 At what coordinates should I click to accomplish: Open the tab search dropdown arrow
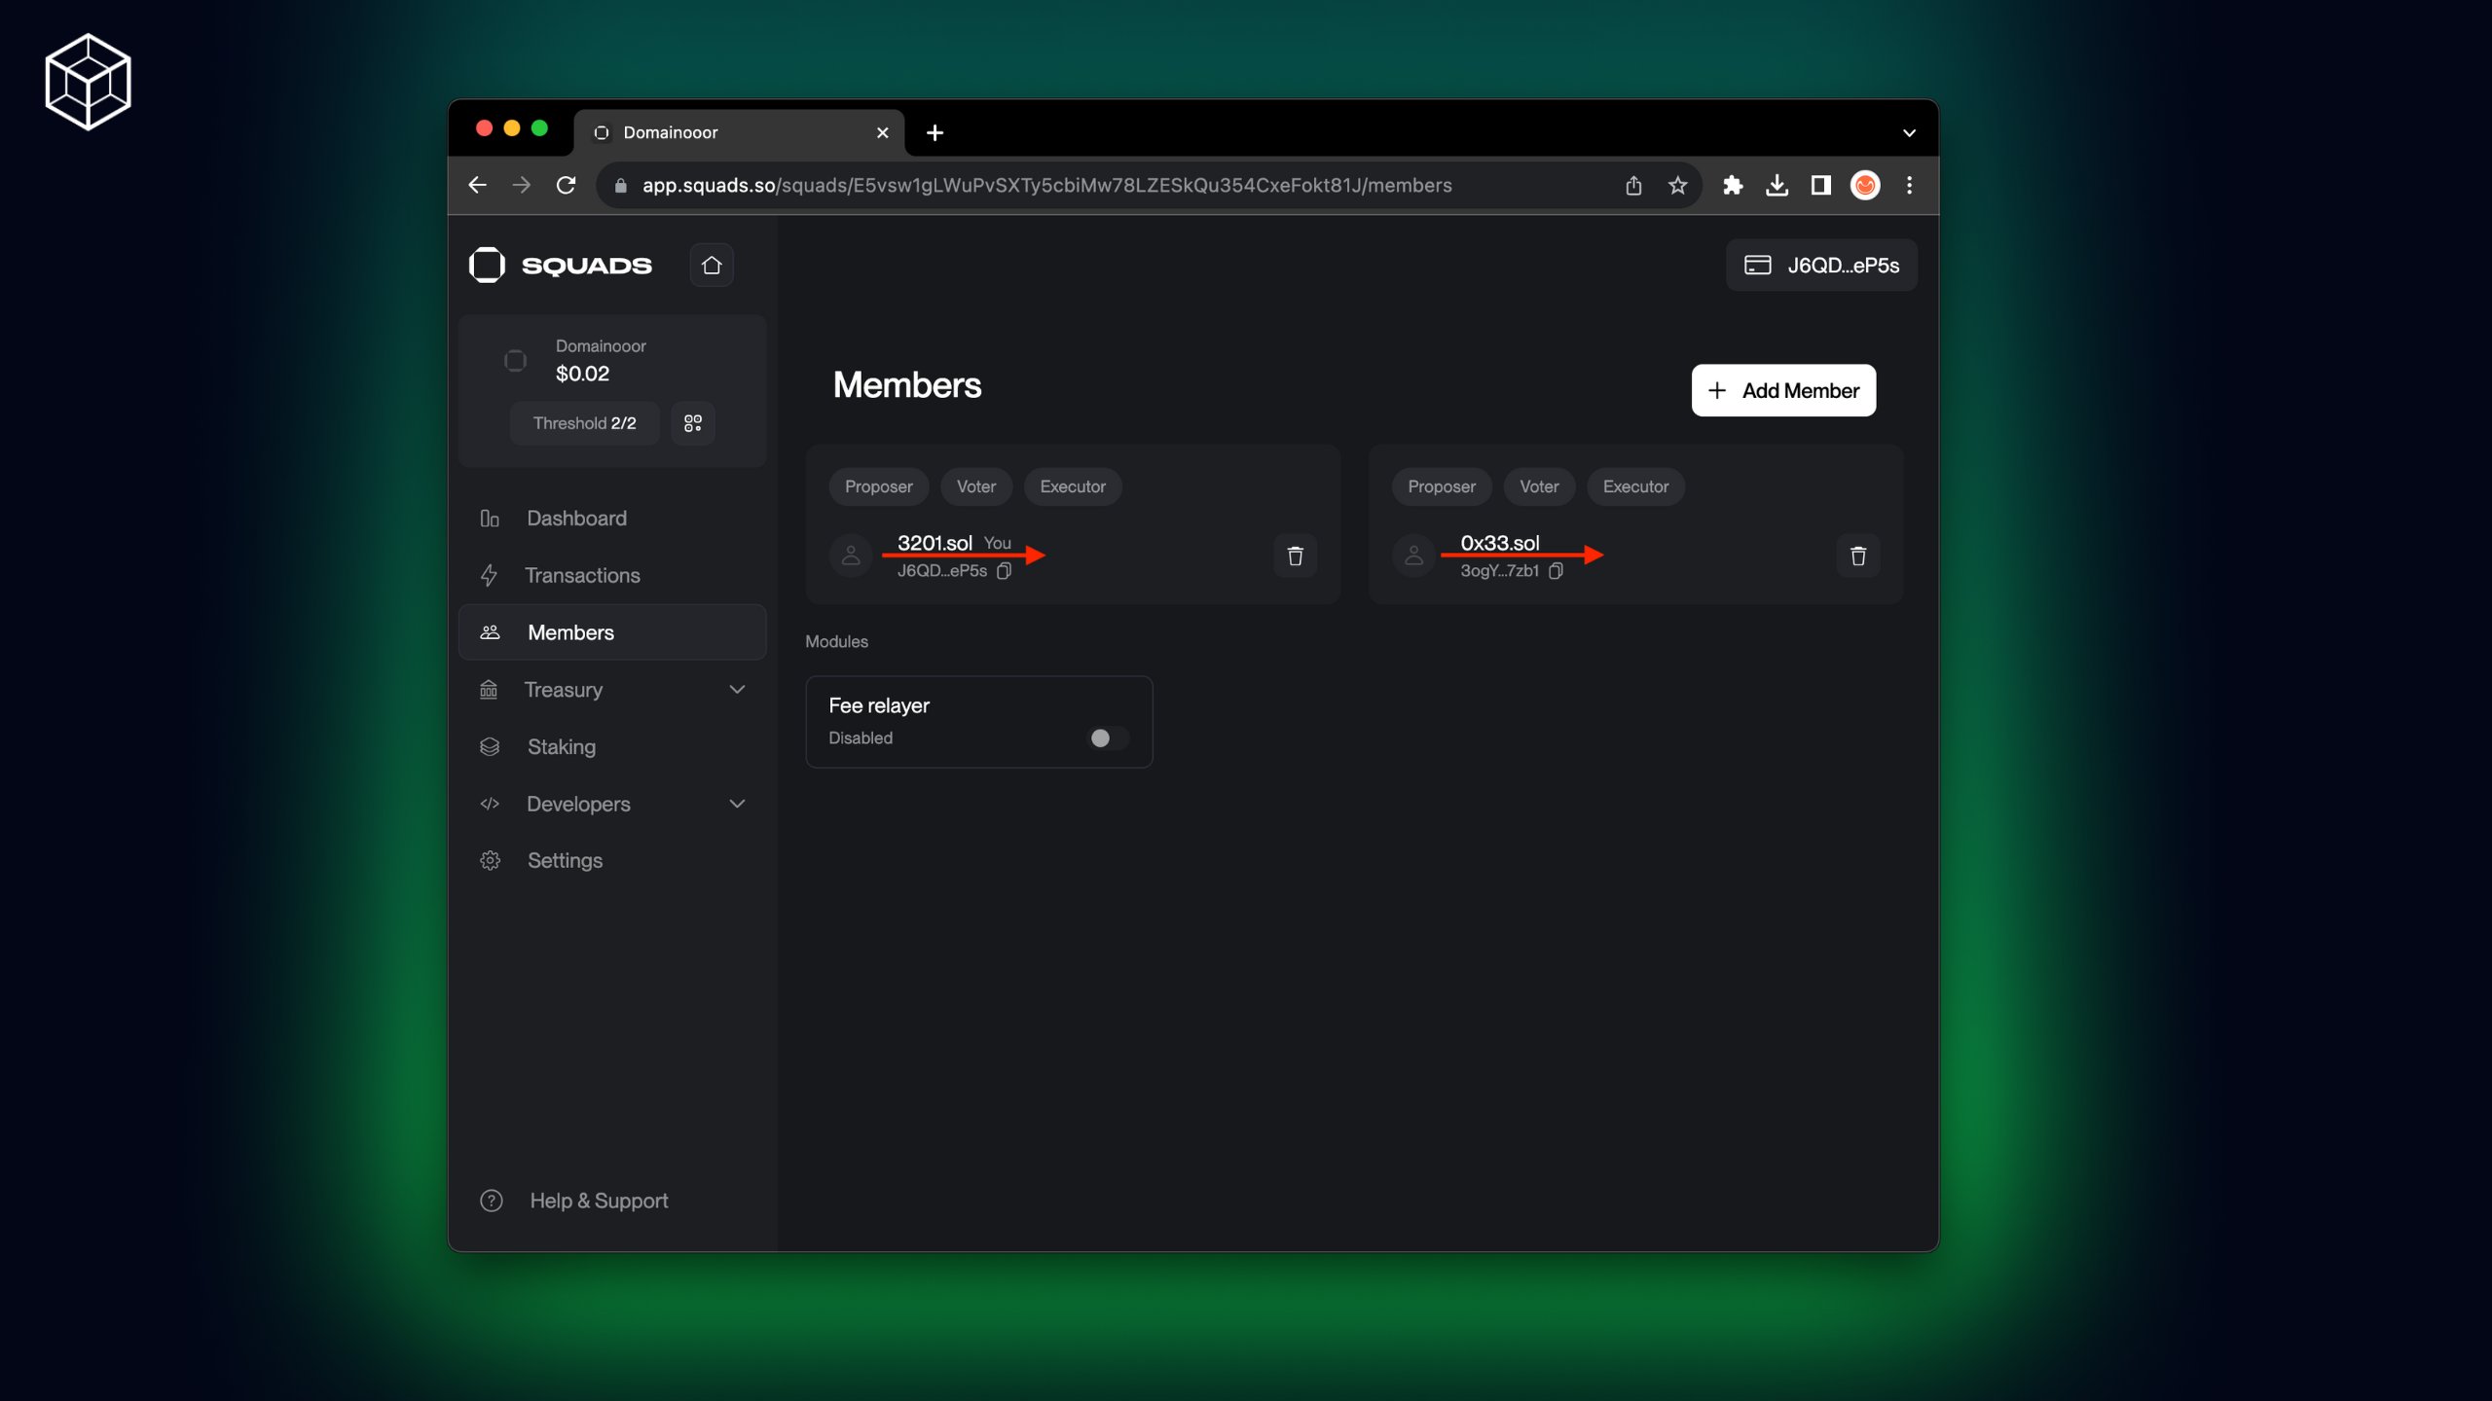[x=1909, y=132]
